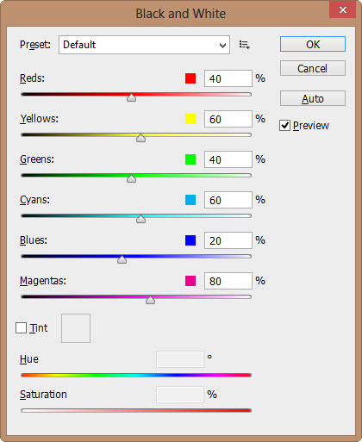Click the Cancel button
Screen dimensions: 362x442
313,68
